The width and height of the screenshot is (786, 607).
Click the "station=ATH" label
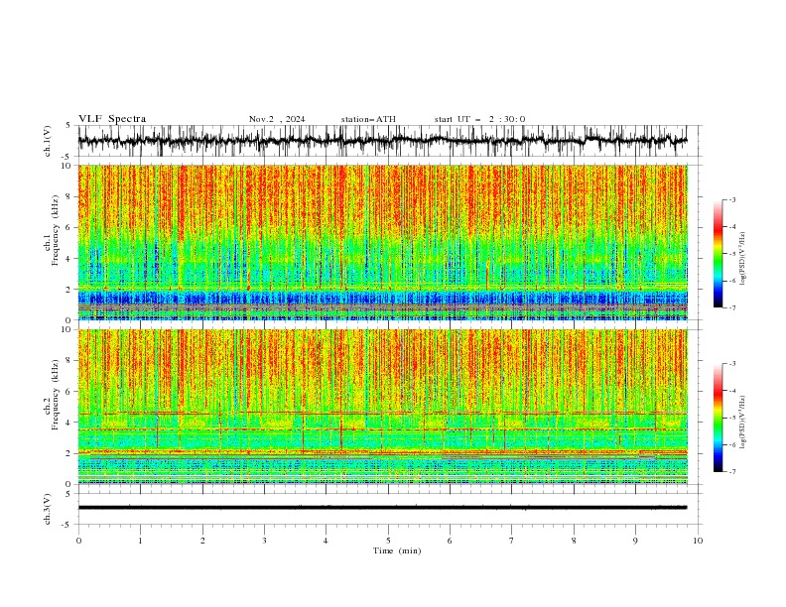pyautogui.click(x=368, y=119)
